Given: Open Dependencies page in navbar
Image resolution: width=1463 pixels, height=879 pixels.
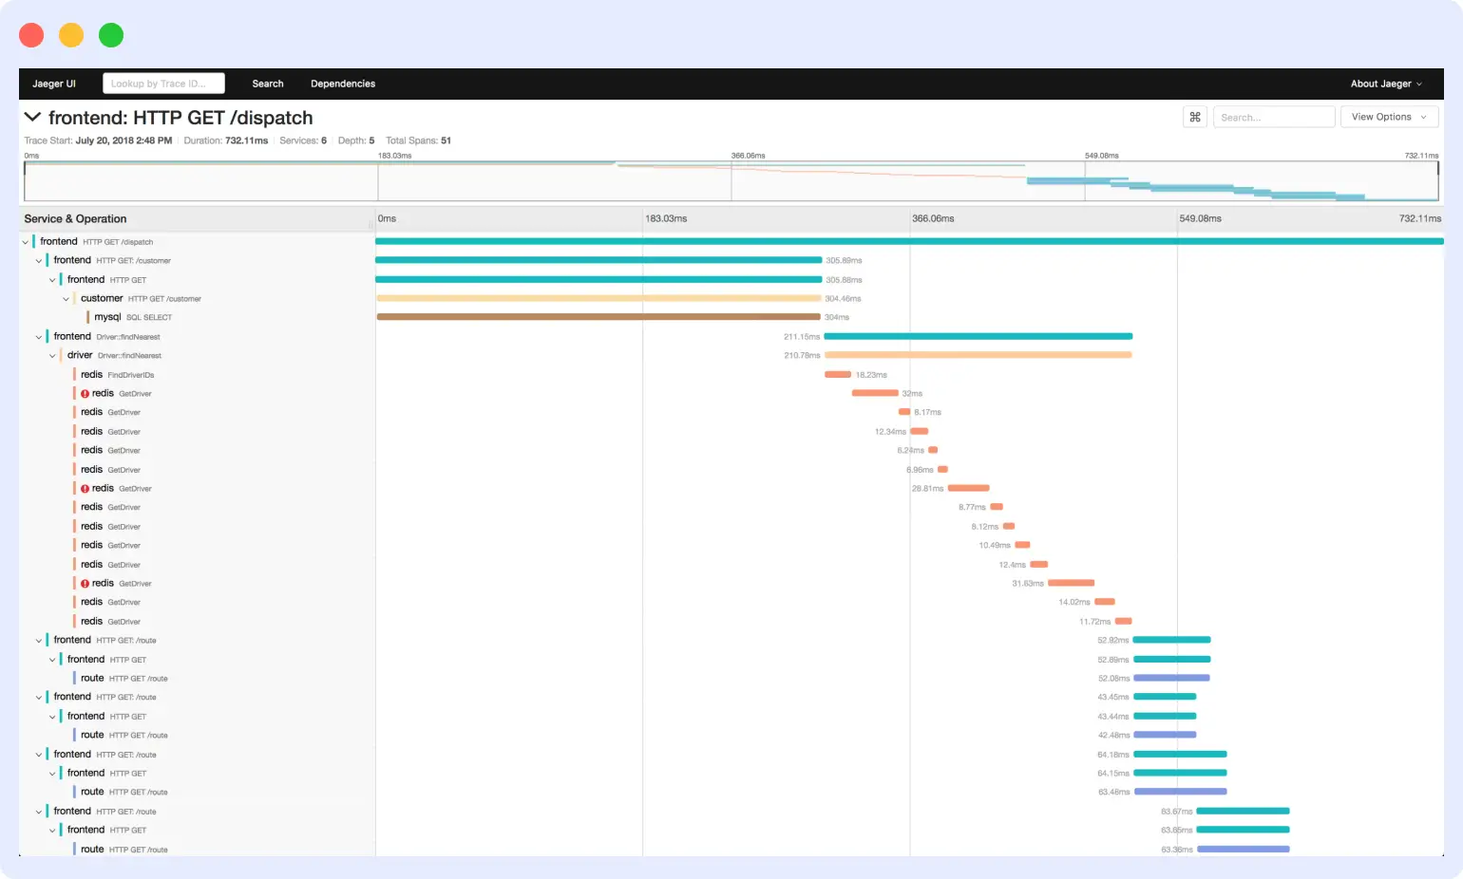Looking at the screenshot, I should click(x=343, y=84).
